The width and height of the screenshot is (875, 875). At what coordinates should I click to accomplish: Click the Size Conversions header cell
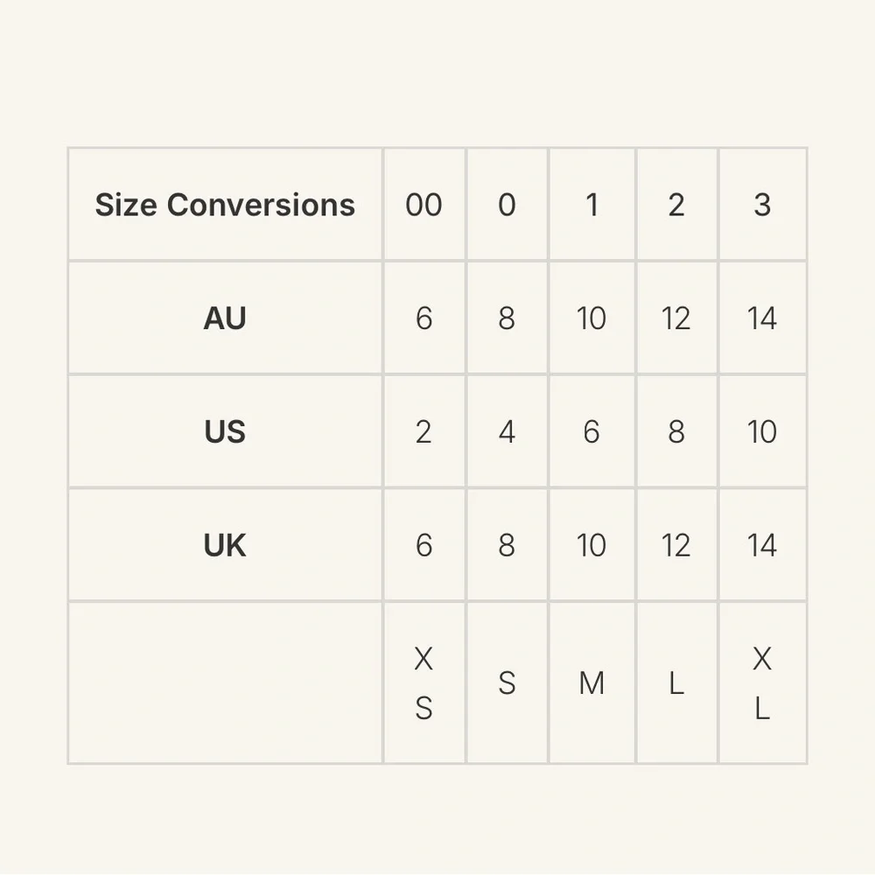point(225,205)
